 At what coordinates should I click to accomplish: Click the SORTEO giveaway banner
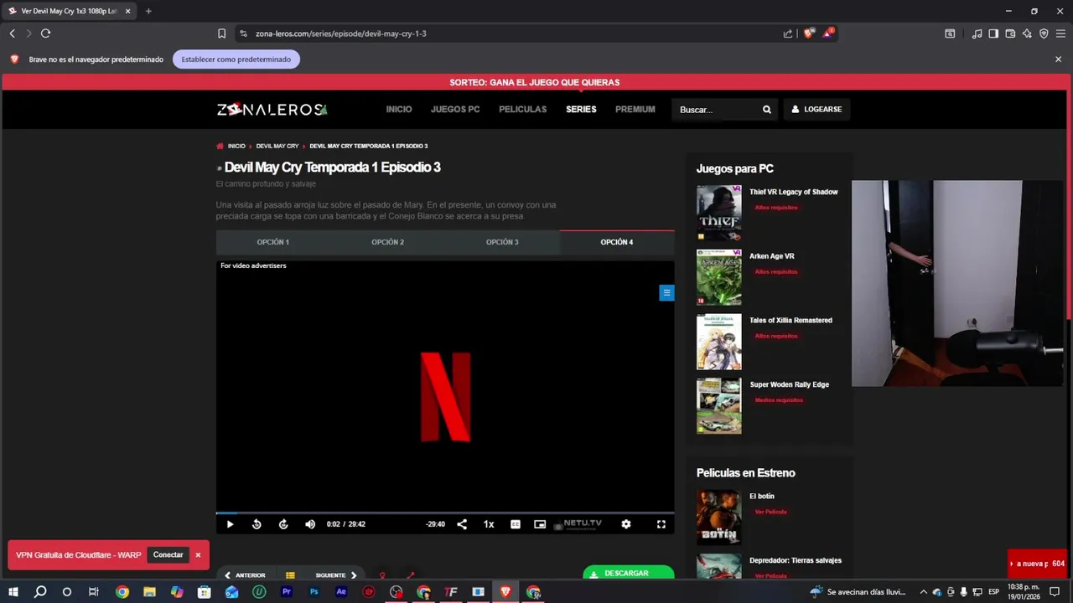535,82
